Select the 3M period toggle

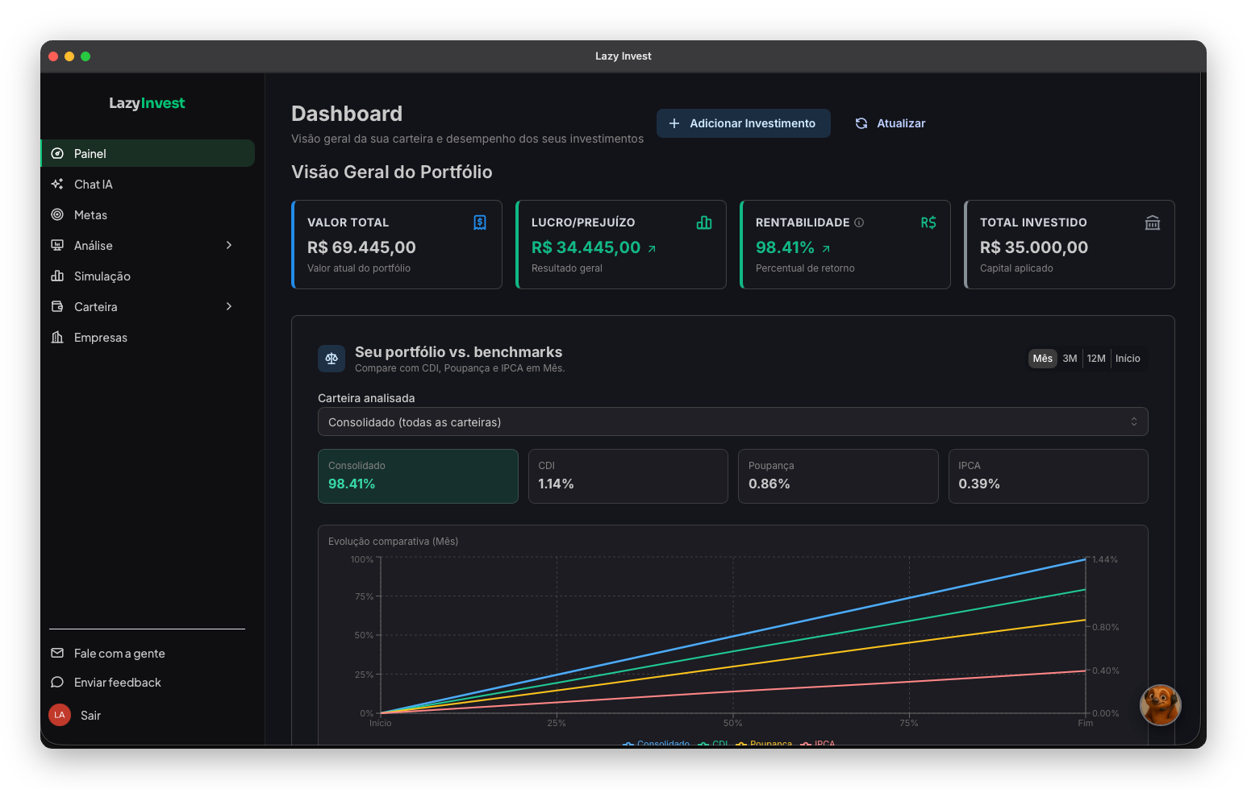coord(1070,359)
